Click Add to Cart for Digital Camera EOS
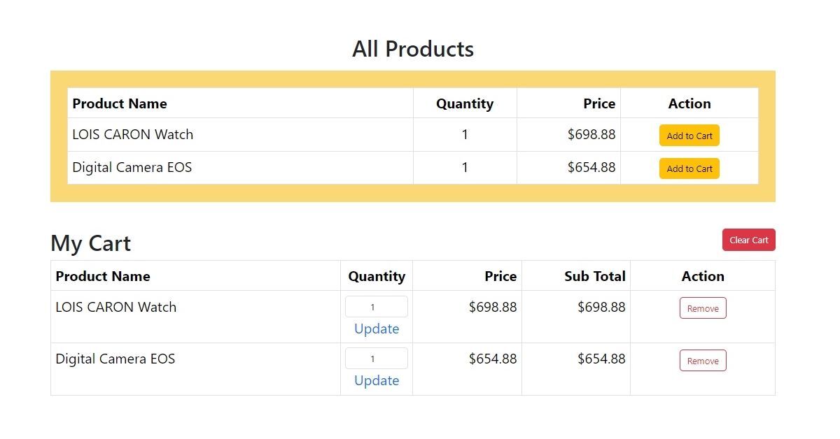 [689, 168]
